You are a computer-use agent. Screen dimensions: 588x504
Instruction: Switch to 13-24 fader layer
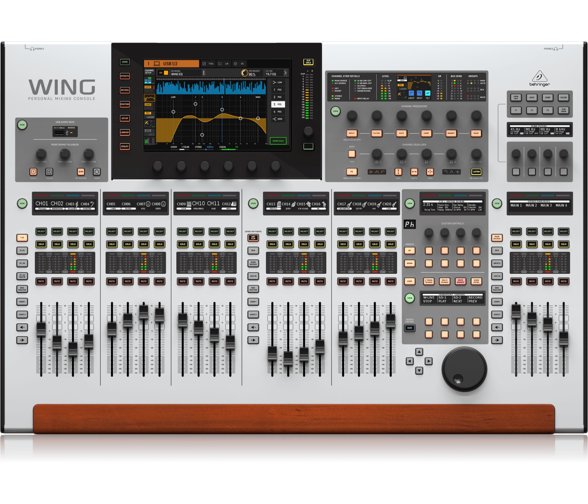(x=22, y=250)
